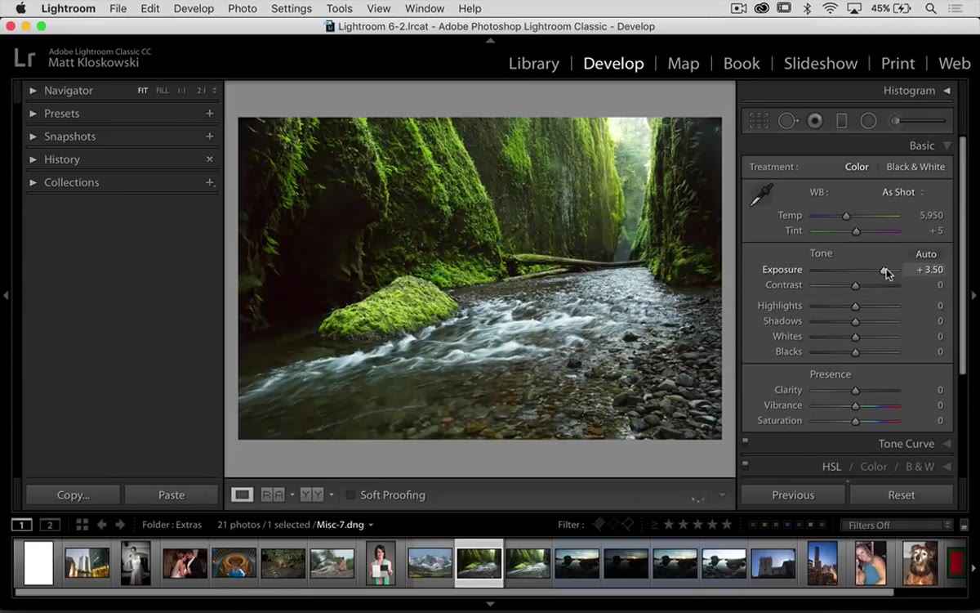Click the Reset button
The width and height of the screenshot is (980, 613).
(902, 494)
